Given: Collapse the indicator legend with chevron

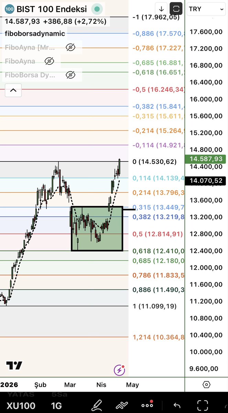Looking at the screenshot, I should (x=13, y=90).
